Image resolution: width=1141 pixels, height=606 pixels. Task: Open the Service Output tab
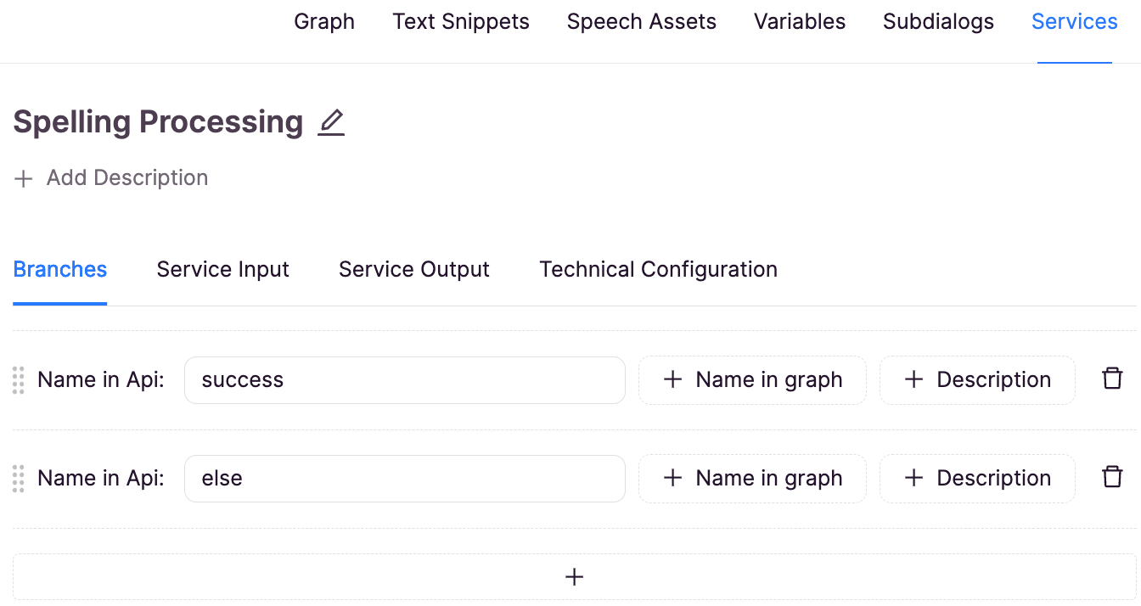414,270
